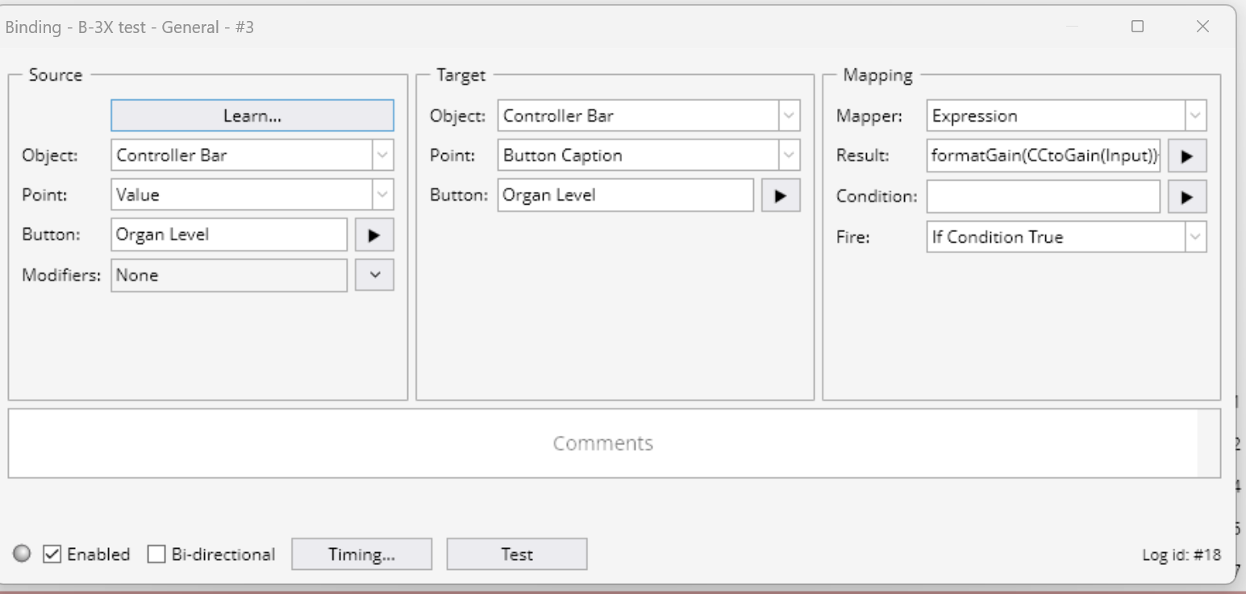Expand the Source Object dropdown
This screenshot has height=594, width=1246.
pos(383,156)
